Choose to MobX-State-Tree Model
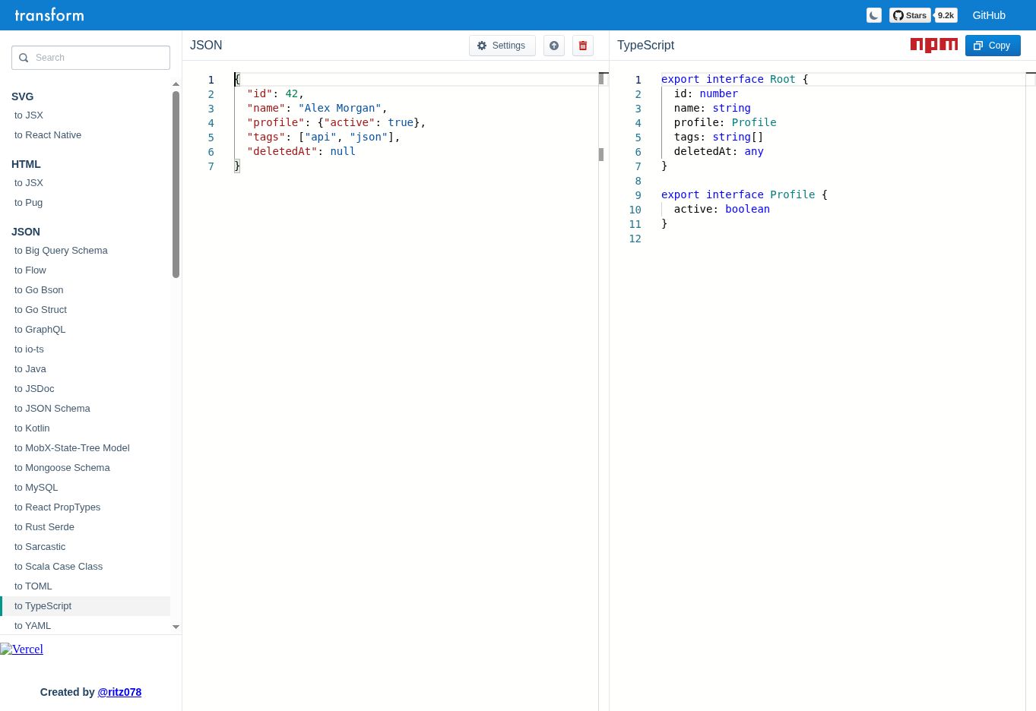This screenshot has width=1036, height=711. click(85, 448)
